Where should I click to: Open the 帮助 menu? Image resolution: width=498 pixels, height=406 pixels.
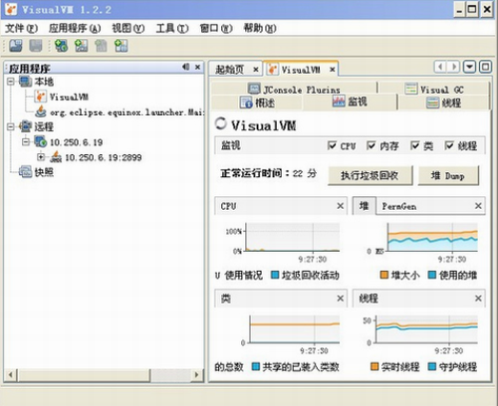tap(260, 29)
